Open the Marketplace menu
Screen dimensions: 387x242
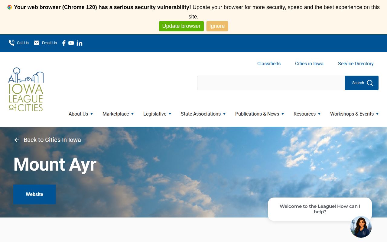115,114
